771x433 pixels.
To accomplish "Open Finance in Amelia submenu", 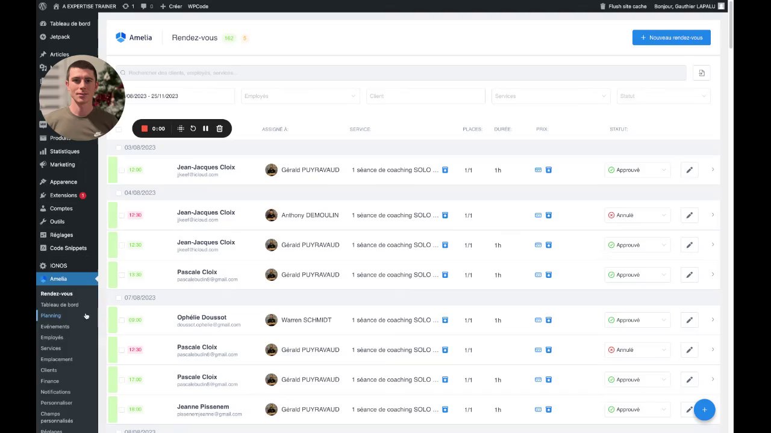I will point(50,381).
